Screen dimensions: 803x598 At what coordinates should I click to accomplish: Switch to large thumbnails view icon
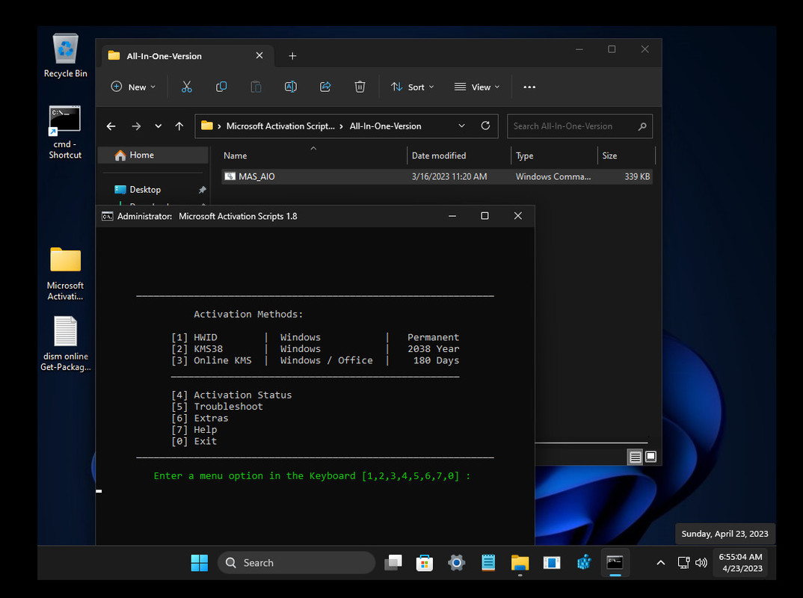point(651,456)
